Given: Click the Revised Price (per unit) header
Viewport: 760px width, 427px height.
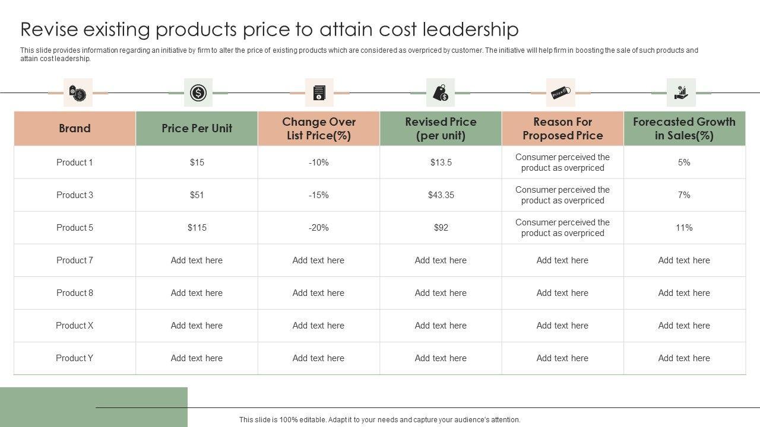Looking at the screenshot, I should click(441, 129).
